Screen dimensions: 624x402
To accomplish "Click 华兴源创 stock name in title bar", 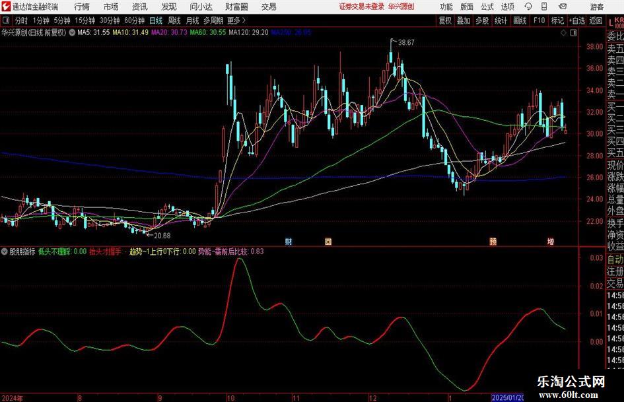I will coord(401,7).
